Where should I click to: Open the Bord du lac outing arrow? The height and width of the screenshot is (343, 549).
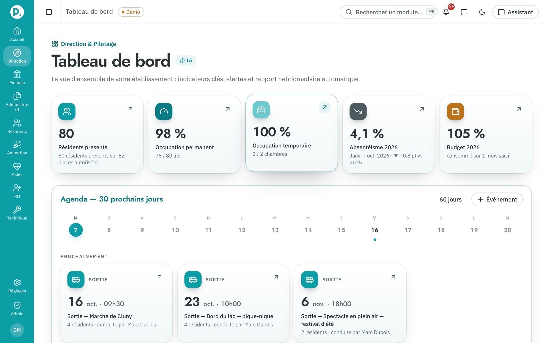(x=276, y=277)
